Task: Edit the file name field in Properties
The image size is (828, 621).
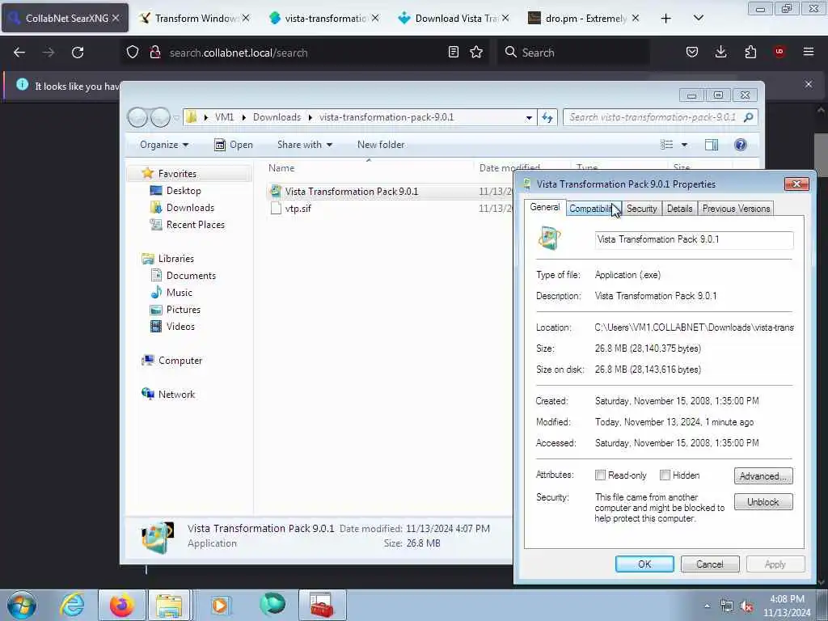Action: pos(694,239)
